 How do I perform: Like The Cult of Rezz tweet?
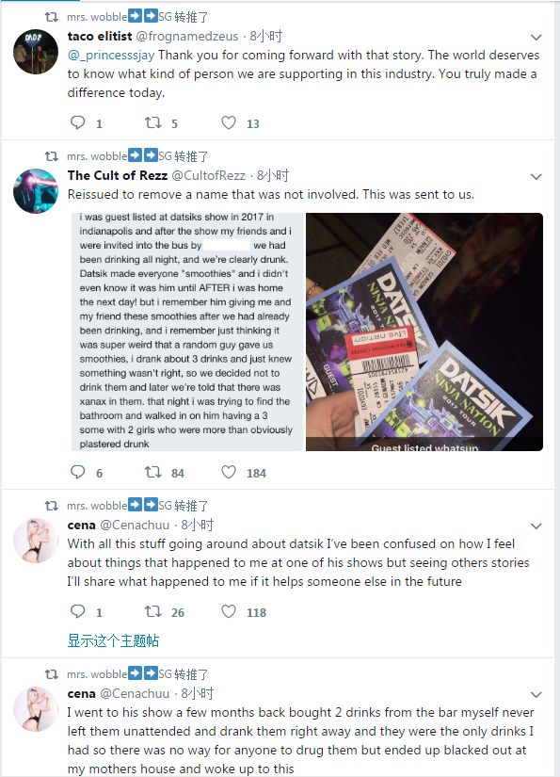[229, 472]
